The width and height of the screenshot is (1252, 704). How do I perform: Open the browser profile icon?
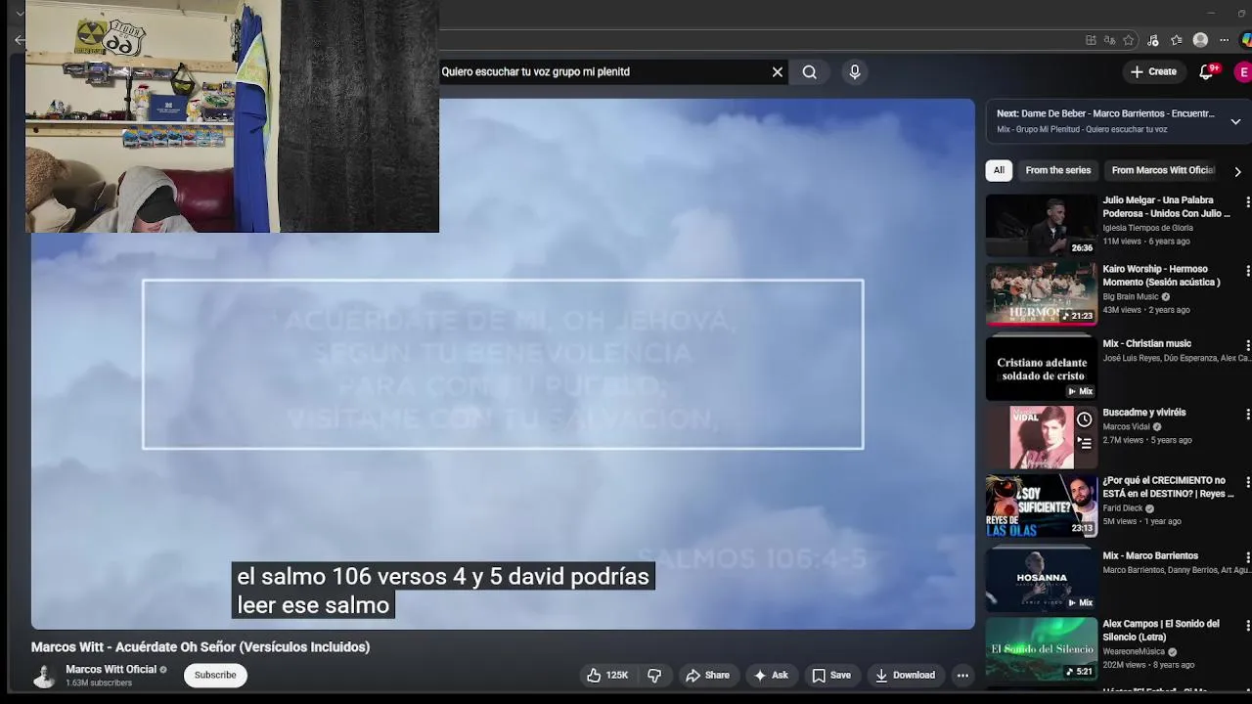(1200, 40)
